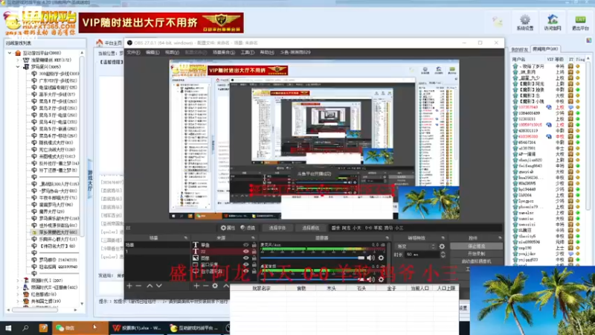Screen dimensions: 595x335
Task: Adjust 桌面音频 volume slider
Action: click(312, 280)
